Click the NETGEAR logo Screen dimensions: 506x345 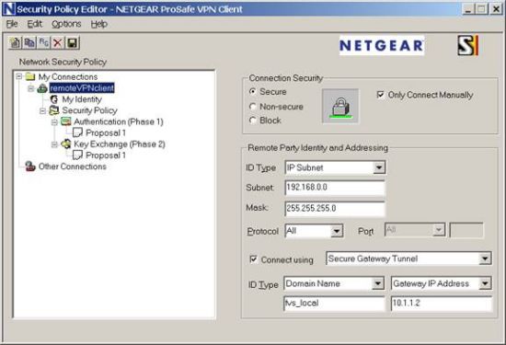(x=382, y=45)
